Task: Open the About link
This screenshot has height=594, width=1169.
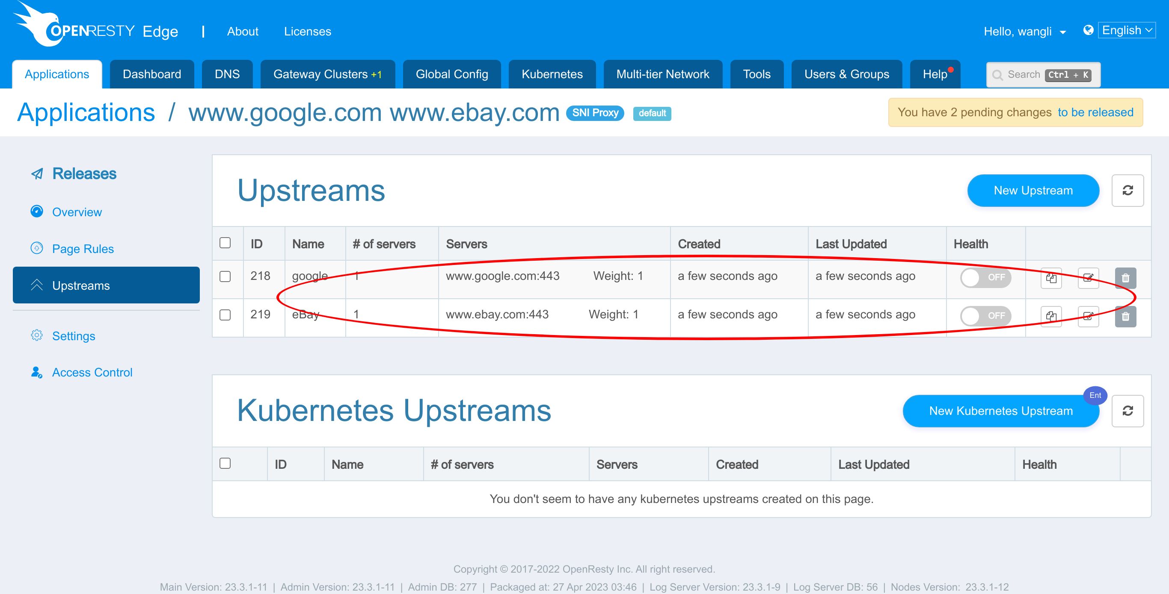Action: tap(243, 31)
